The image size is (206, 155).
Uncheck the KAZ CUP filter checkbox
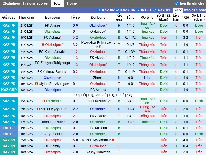click(117, 10)
